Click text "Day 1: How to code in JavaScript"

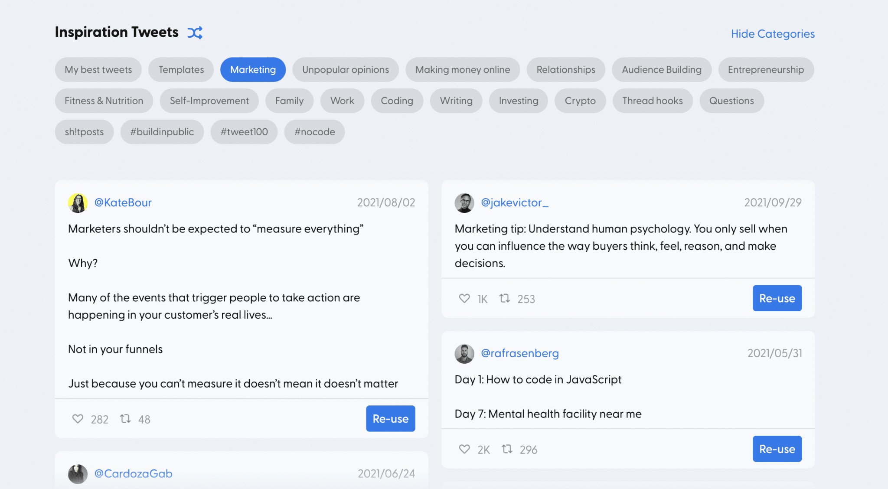point(538,379)
